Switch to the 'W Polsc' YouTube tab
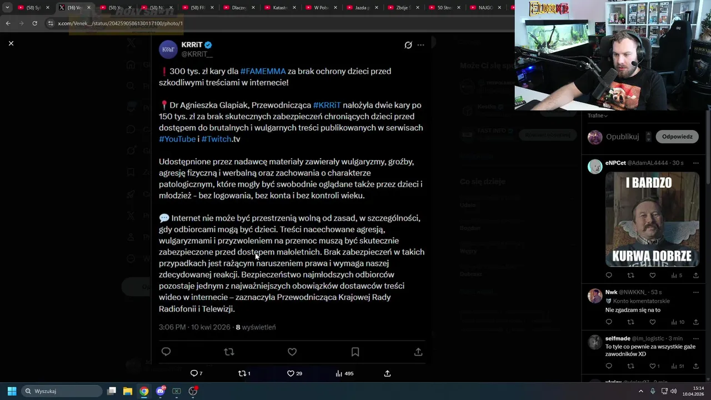 321,8
